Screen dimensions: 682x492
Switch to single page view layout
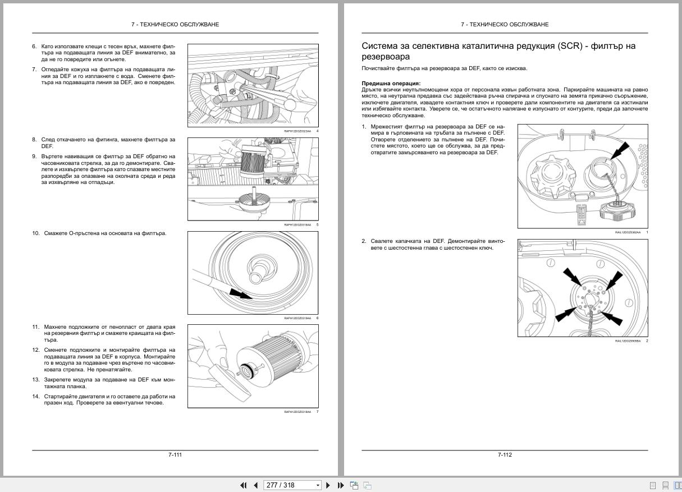(653, 485)
